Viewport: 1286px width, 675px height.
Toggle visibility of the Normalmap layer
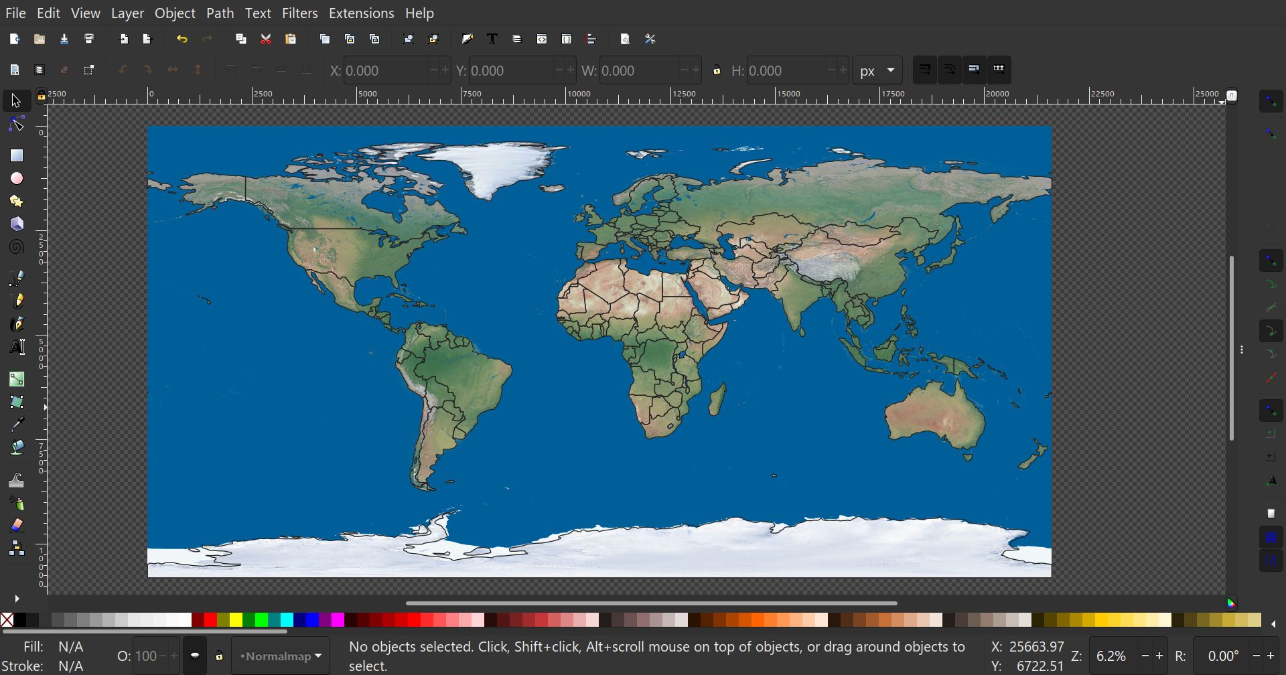pos(194,656)
